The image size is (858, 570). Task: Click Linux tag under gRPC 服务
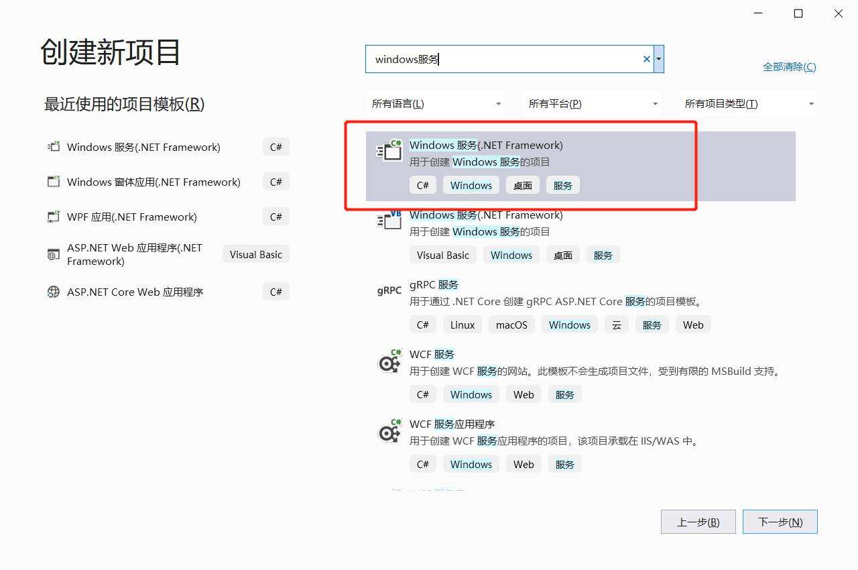tap(463, 325)
